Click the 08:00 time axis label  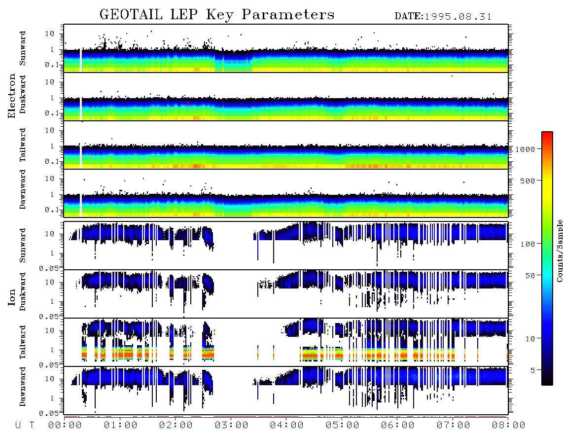pos(509,425)
